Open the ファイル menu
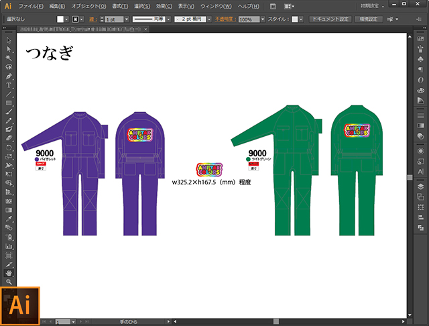Viewport: 429px width, 326px height. pyautogui.click(x=31, y=6)
